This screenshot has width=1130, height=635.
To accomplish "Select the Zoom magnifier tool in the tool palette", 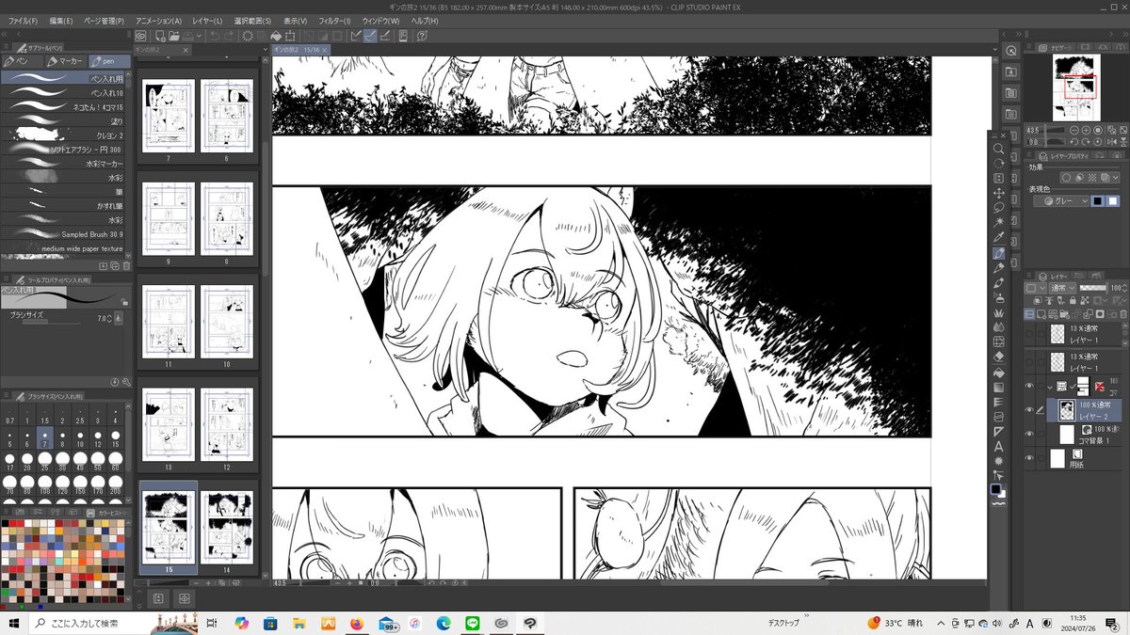I will pos(998,148).
